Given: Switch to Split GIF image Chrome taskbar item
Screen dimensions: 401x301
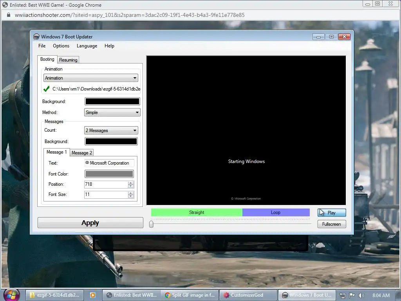Looking at the screenshot, I should tap(190, 295).
